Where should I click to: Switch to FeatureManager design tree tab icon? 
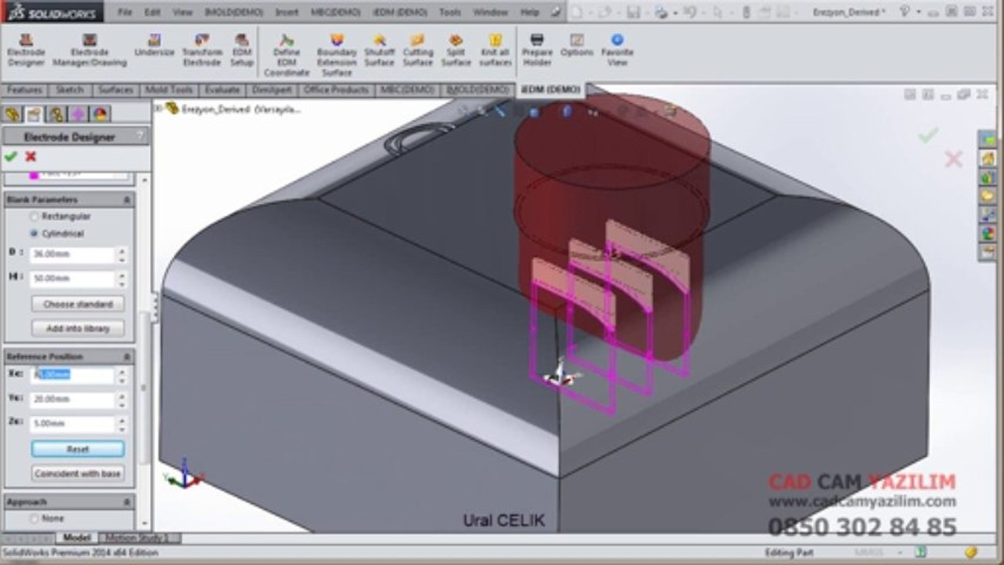(12, 115)
